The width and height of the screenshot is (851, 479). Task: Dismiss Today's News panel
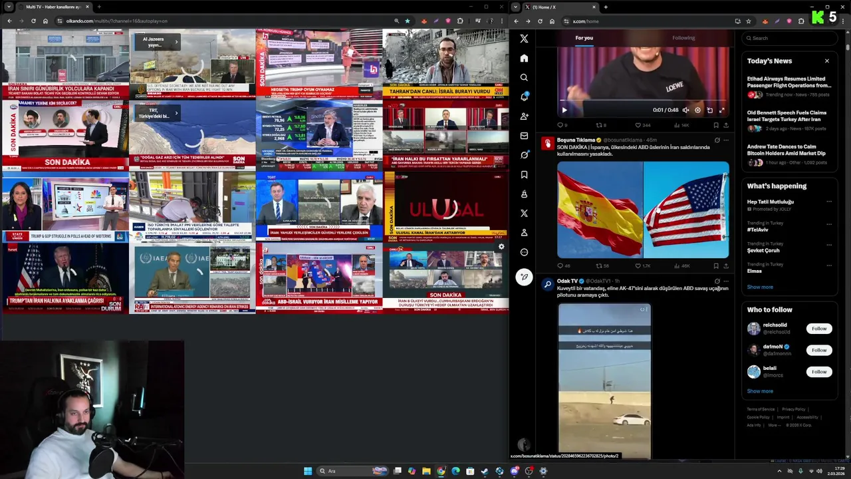(x=827, y=61)
